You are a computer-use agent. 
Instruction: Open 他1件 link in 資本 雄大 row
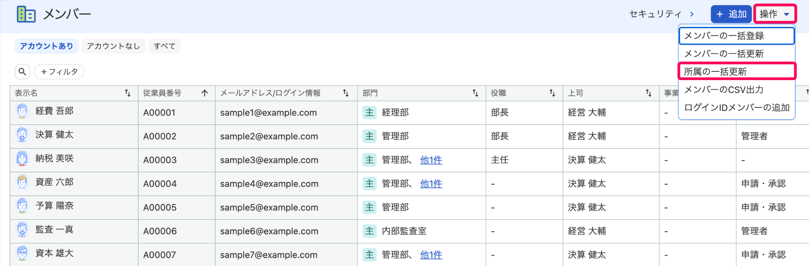[431, 255]
